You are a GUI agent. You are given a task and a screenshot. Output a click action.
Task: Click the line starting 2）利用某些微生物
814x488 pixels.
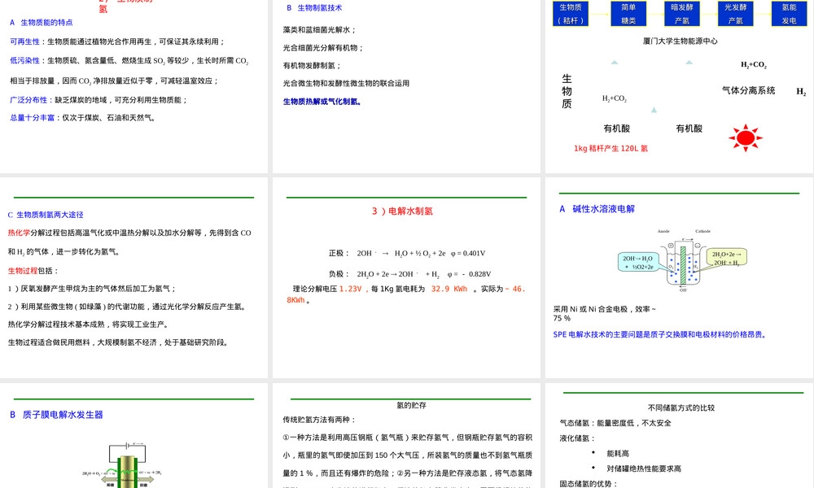point(127,307)
